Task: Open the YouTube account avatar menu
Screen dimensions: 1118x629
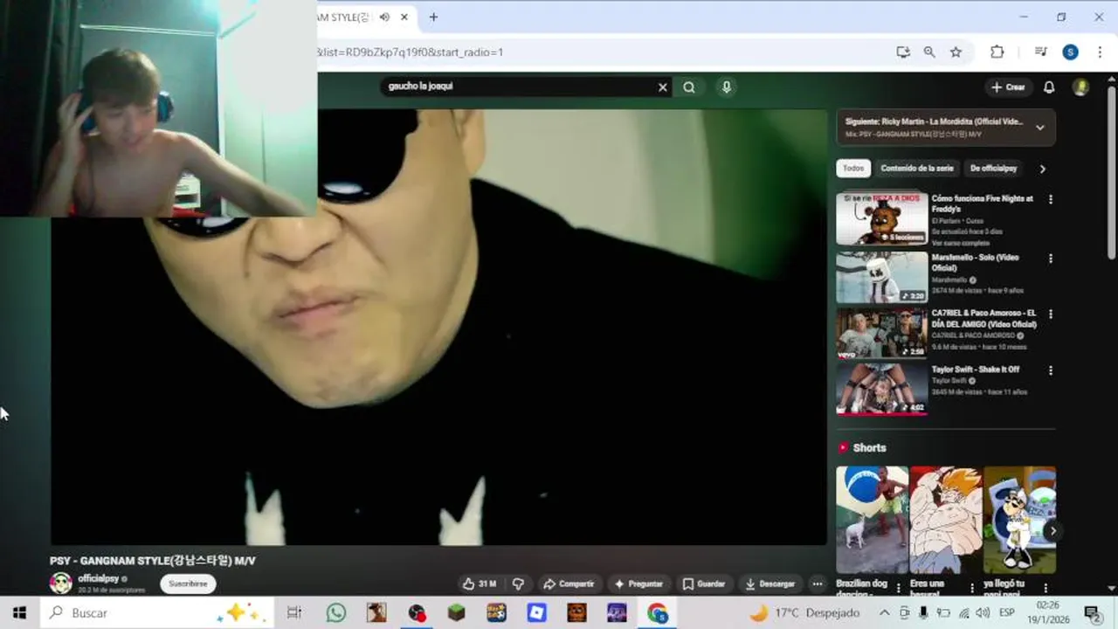Action: click(x=1080, y=87)
